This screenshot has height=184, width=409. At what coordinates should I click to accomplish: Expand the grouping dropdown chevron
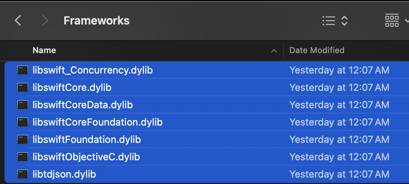click(406, 20)
